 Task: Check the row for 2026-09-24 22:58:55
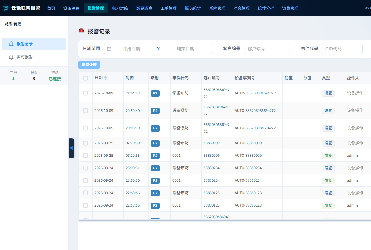85,205
